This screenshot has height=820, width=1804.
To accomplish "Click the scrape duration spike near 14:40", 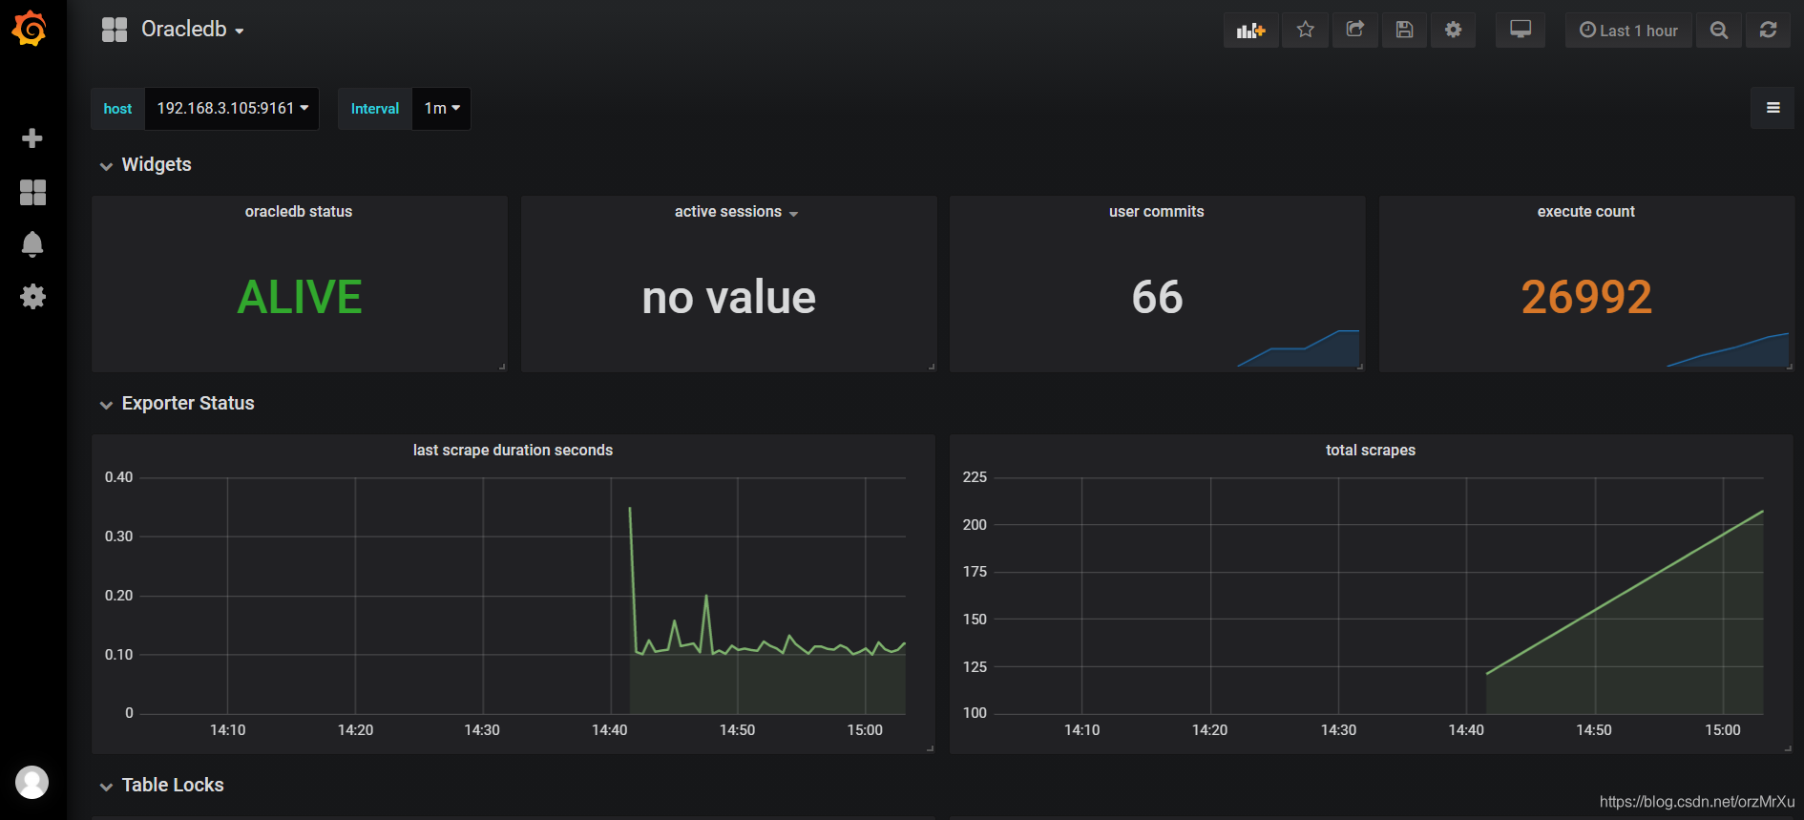I will (630, 511).
